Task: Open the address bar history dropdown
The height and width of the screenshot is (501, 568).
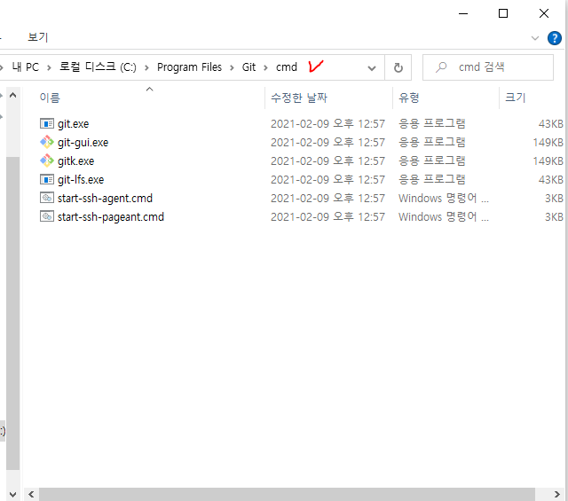Action: [x=371, y=68]
